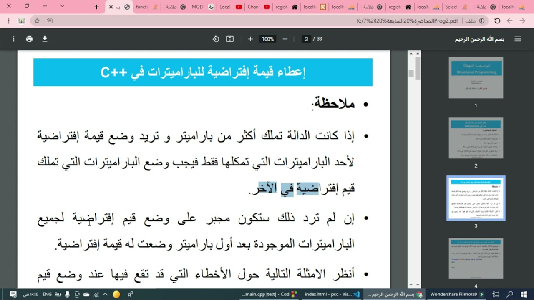Zoom out with the minus icon
Screen dimensions: 534x300
[285, 39]
